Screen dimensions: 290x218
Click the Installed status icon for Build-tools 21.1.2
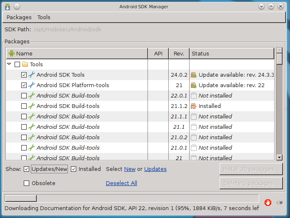[x=193, y=106]
